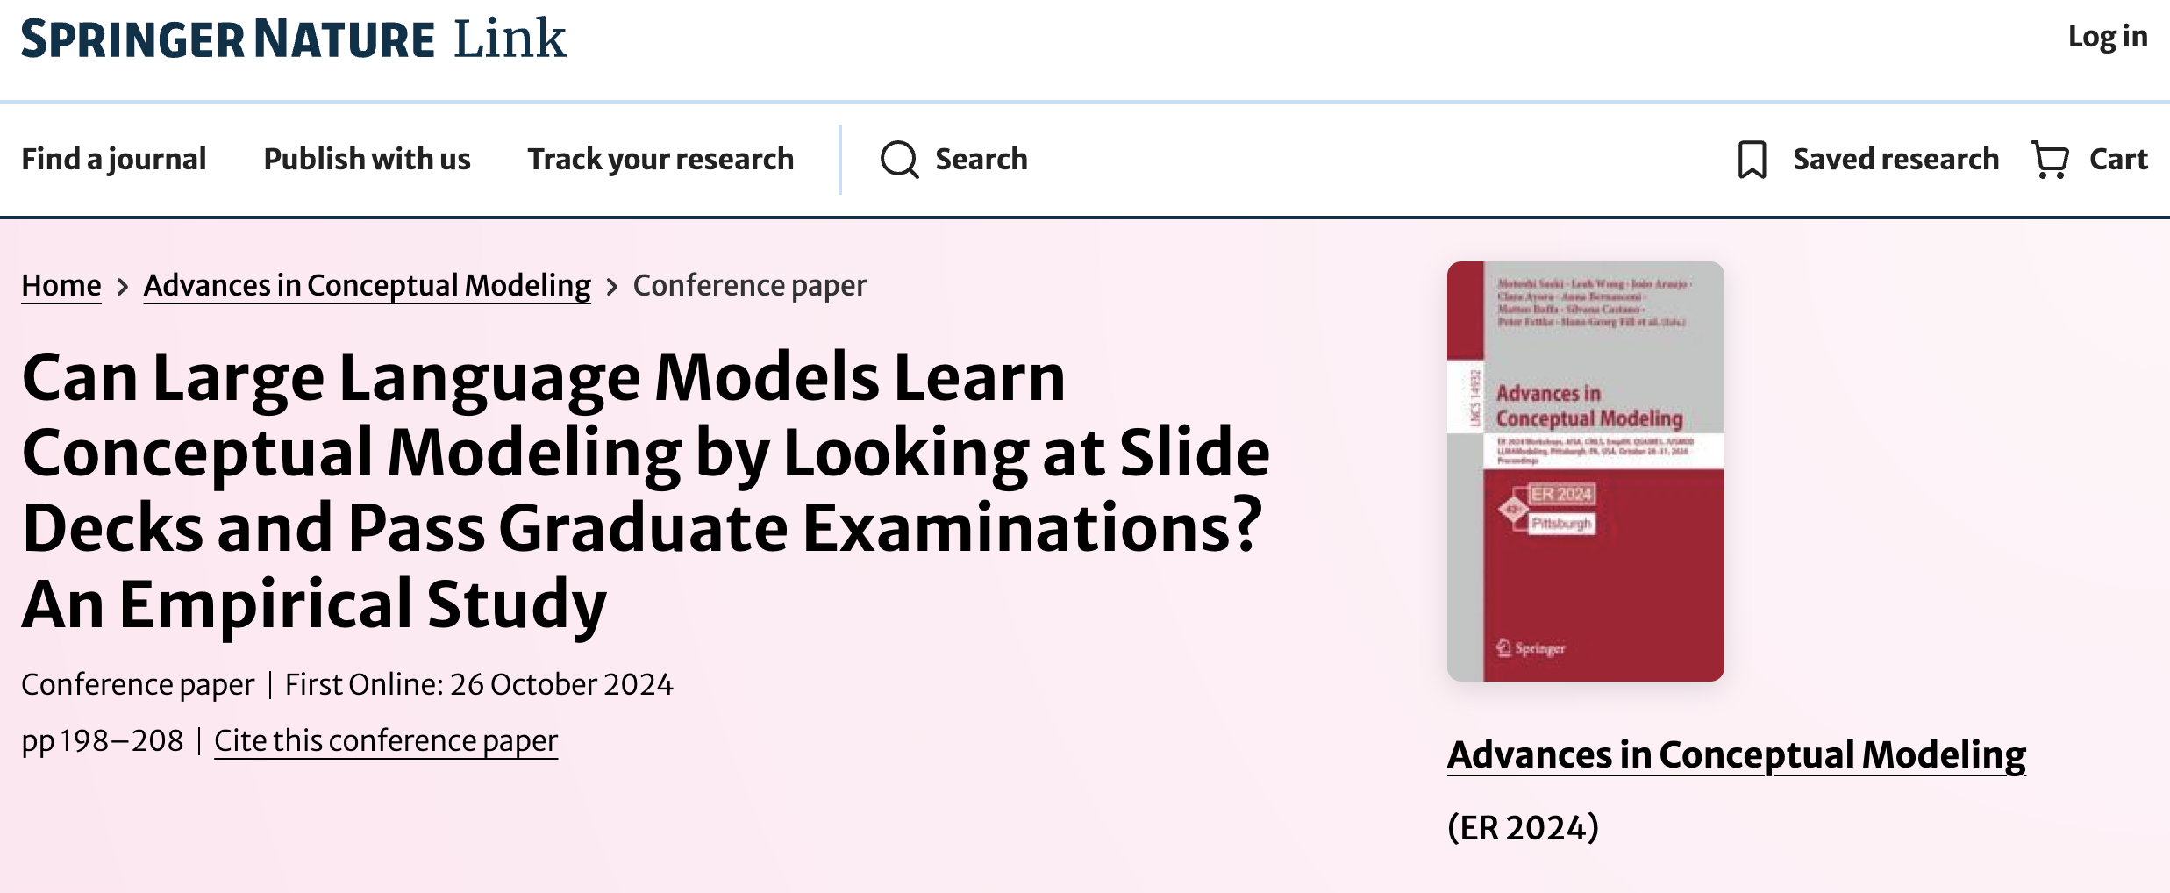Open the shopping Cart icon

point(2051,159)
